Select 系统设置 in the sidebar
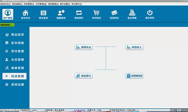This screenshot has width=188, height=112. (14, 84)
